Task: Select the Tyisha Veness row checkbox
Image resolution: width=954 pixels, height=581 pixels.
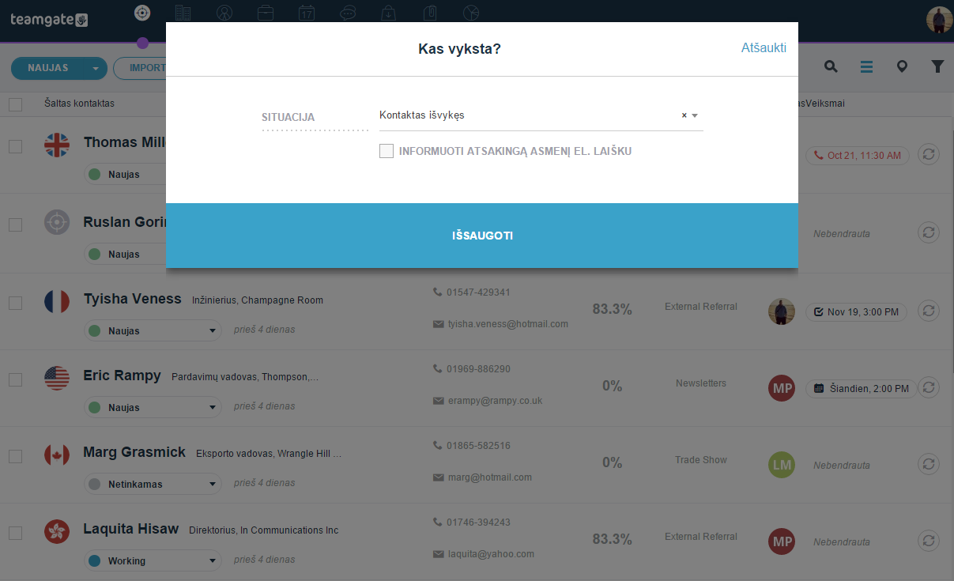Action: [x=15, y=303]
